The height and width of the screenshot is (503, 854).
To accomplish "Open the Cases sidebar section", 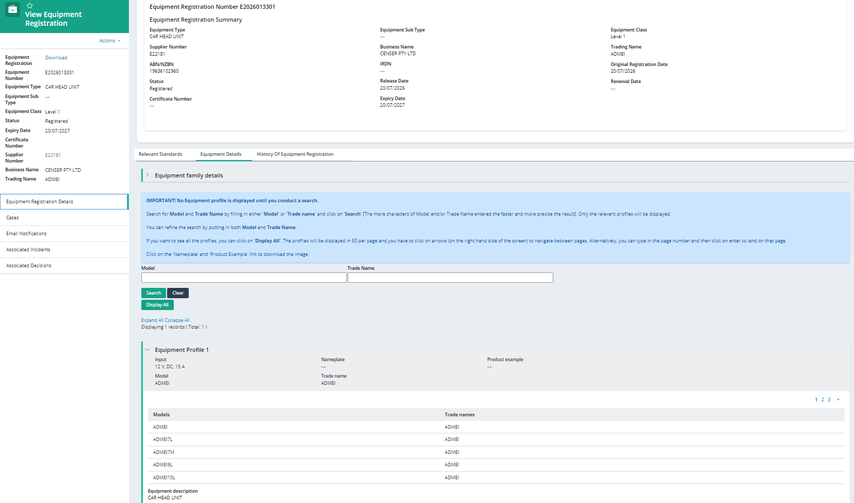I will click(64, 218).
